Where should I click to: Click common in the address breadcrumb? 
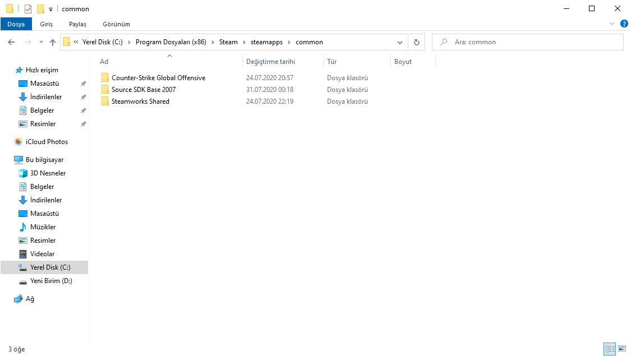309,42
